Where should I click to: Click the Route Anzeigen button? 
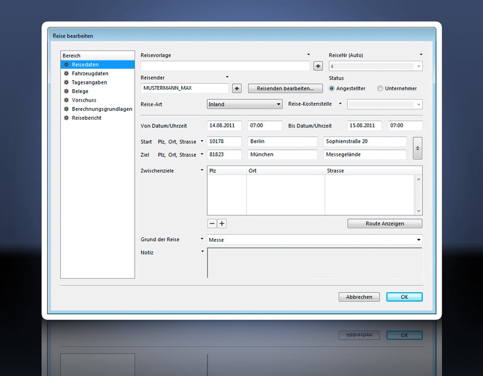click(x=385, y=223)
